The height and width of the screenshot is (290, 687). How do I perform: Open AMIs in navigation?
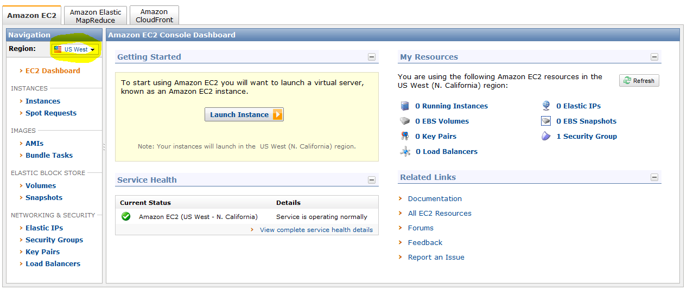pyautogui.click(x=35, y=144)
